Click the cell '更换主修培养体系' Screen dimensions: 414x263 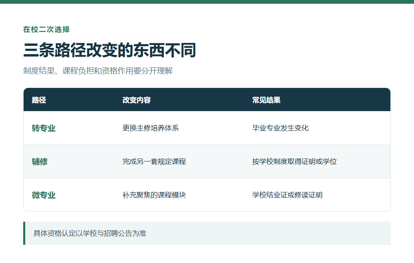tap(151, 128)
